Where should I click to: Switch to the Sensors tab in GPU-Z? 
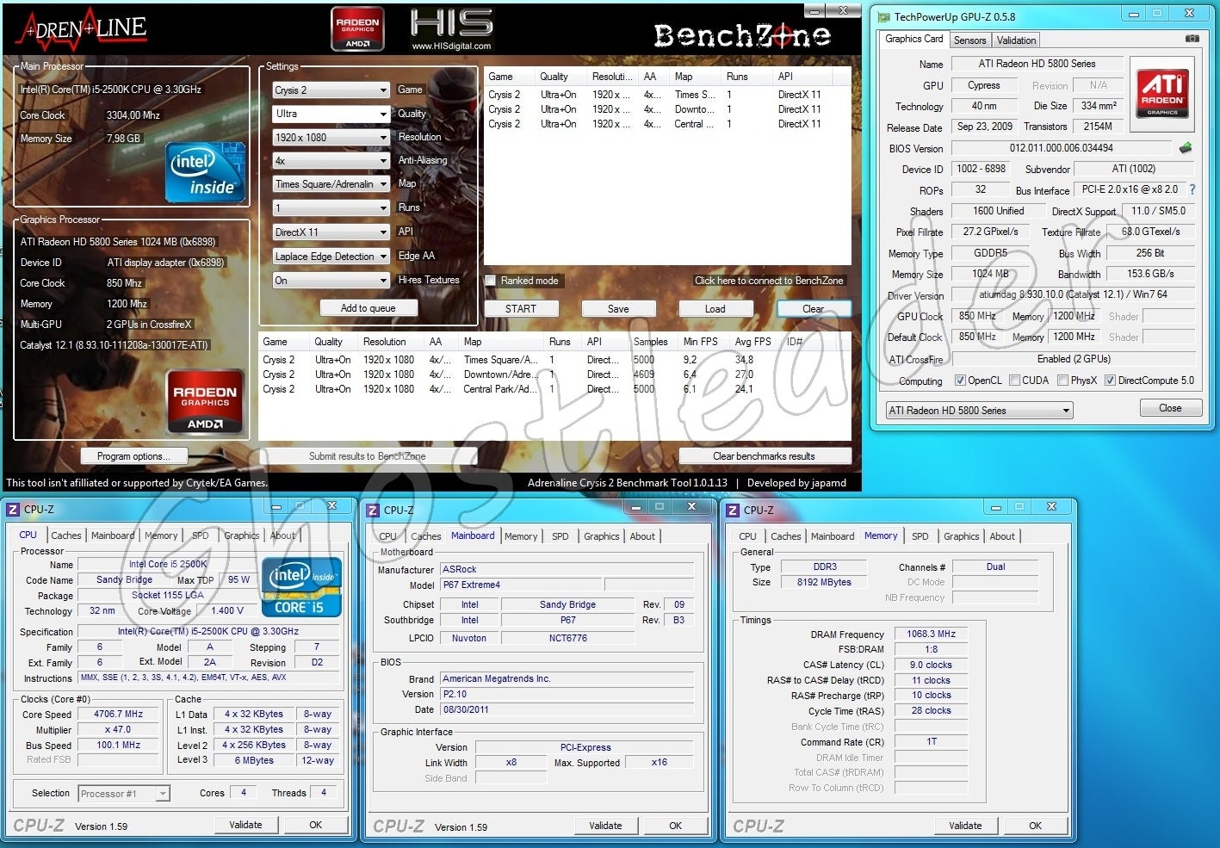pyautogui.click(x=969, y=40)
